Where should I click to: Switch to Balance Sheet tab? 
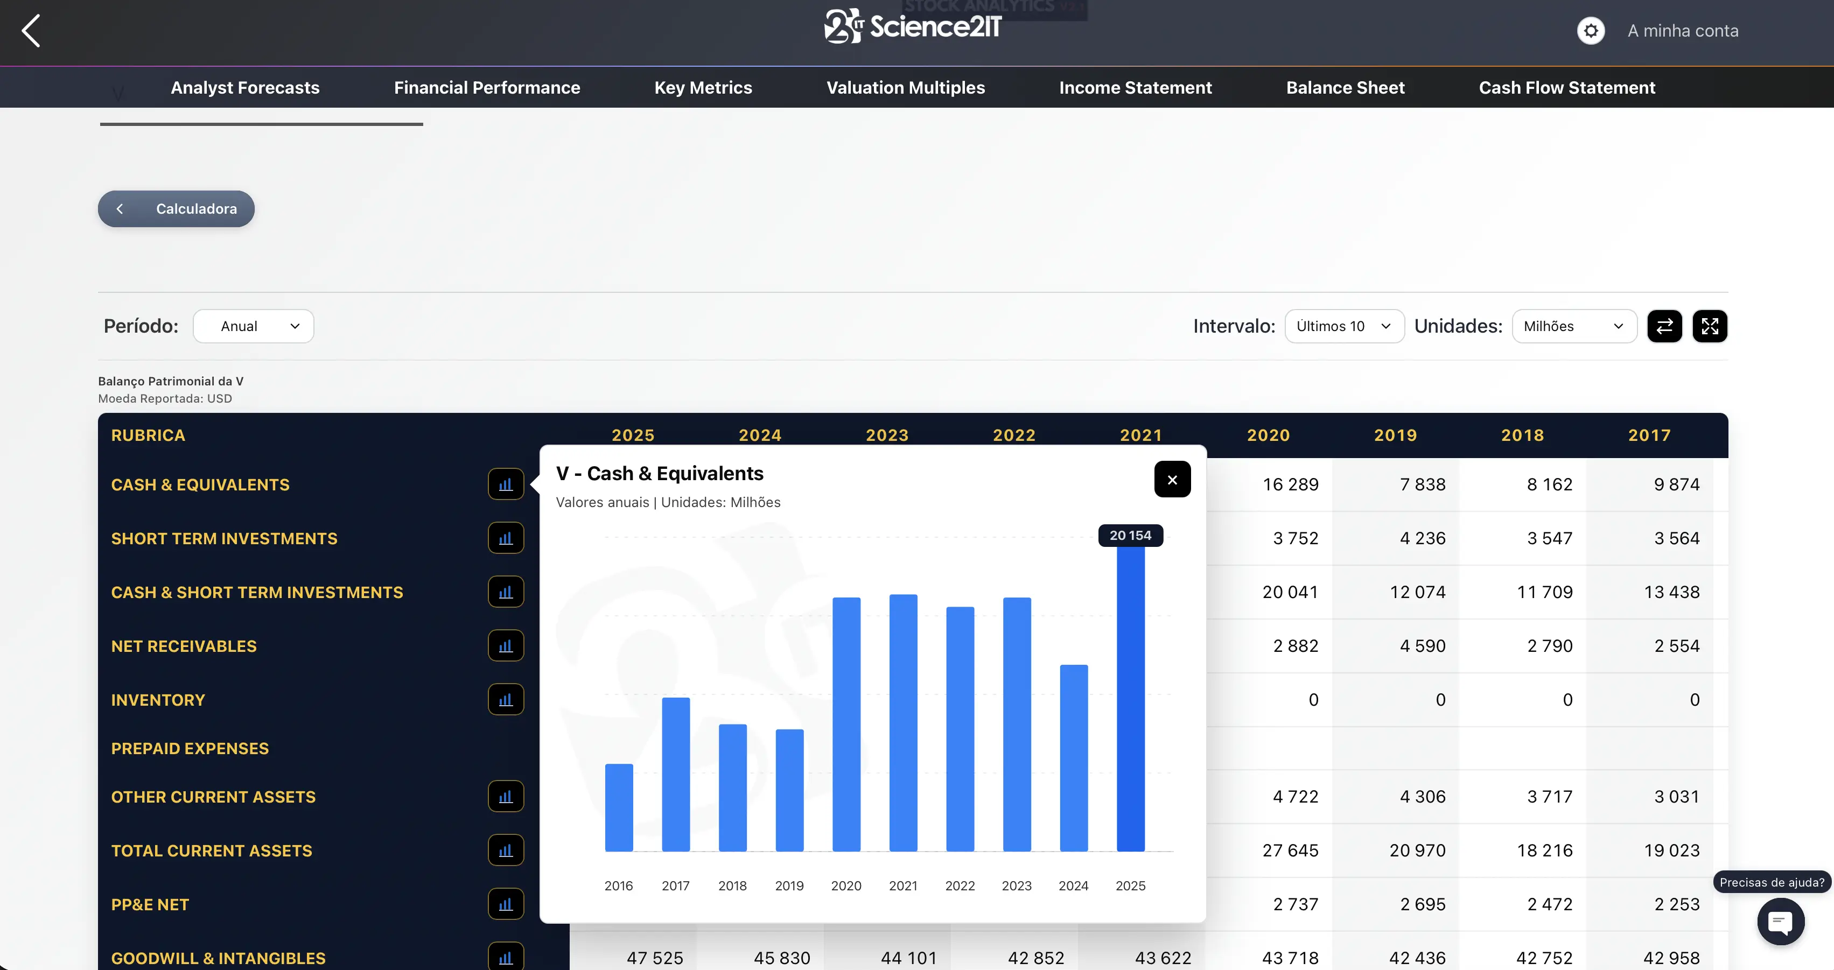coord(1345,88)
